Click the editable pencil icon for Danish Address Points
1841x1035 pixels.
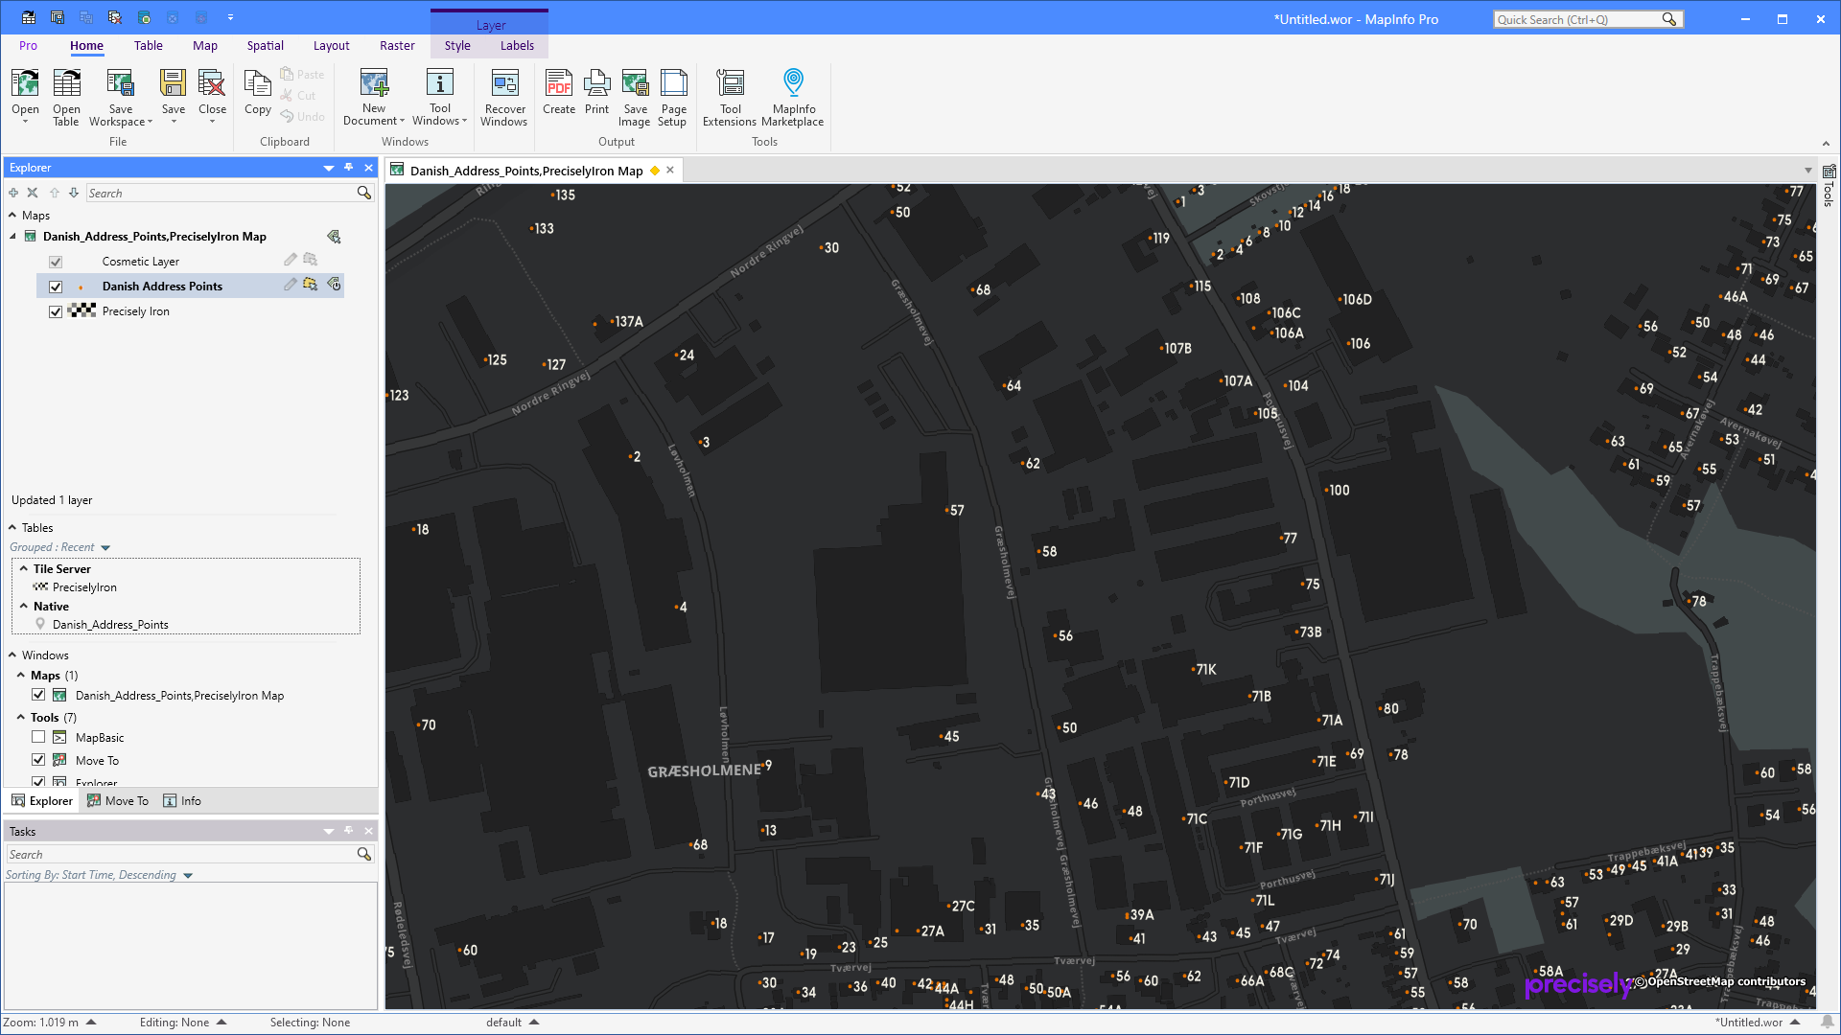coord(290,285)
